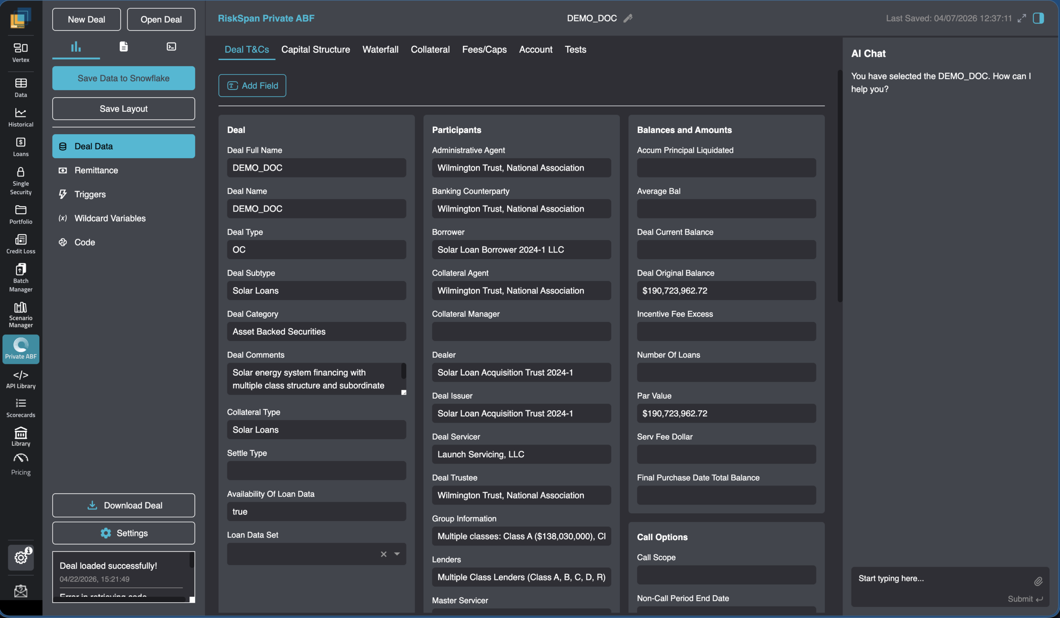
Task: Switch to the Collateral tab
Action: 430,49
